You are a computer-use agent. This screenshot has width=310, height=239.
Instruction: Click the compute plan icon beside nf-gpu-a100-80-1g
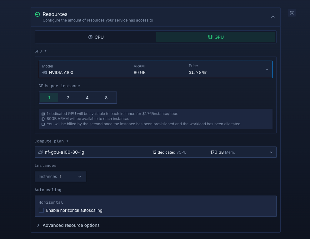coord(41,152)
